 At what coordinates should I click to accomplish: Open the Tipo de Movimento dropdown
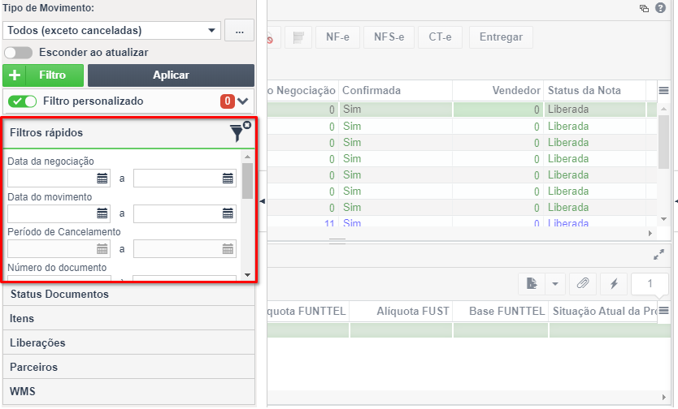coord(111,31)
